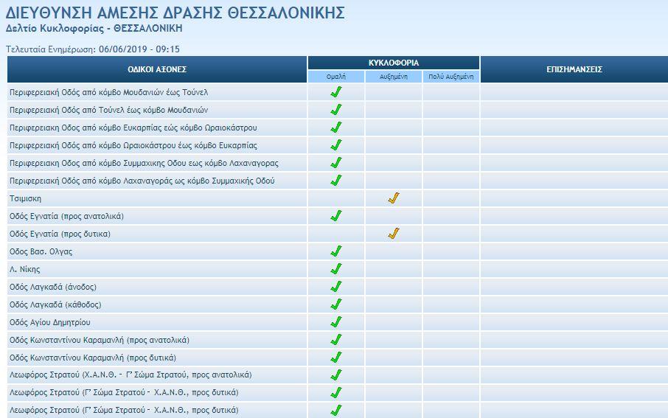Click green checkmark for Οδός Λαγκαδά (κάθοδος)
The height and width of the screenshot is (418, 668).
coord(336,304)
